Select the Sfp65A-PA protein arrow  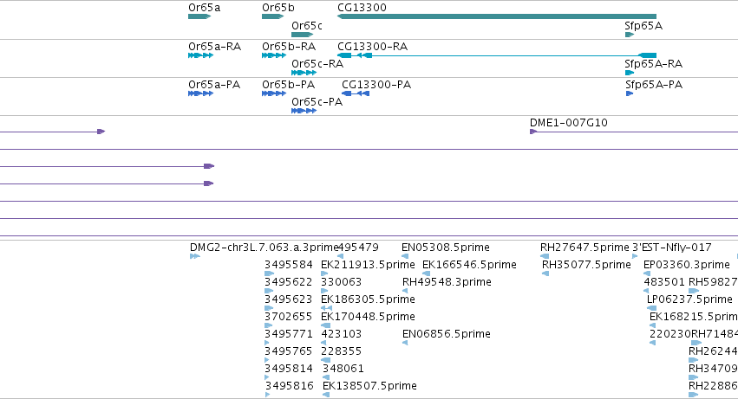[630, 93]
